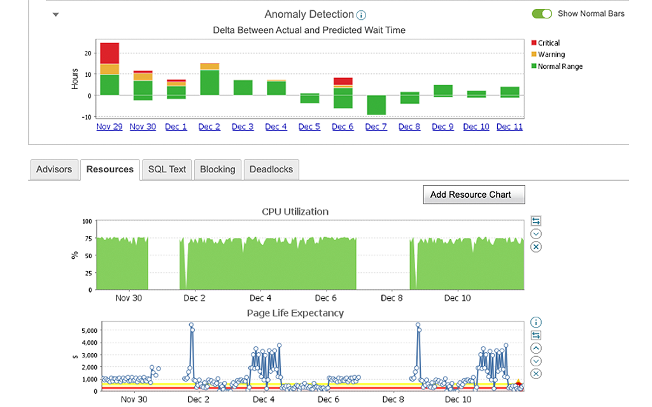Viewport: 652px width, 407px height.
Task: Open the Deadlocks tab
Action: click(271, 169)
